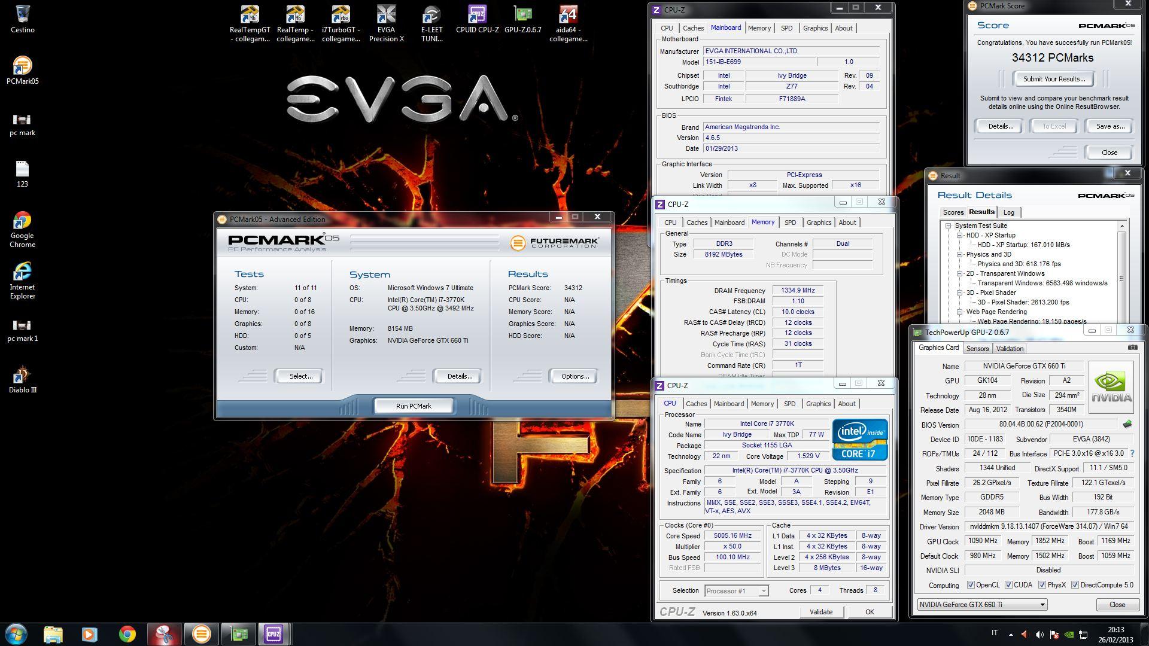
Task: Click the GPU-Z BIOS save chip icon
Action: pos(1127,424)
